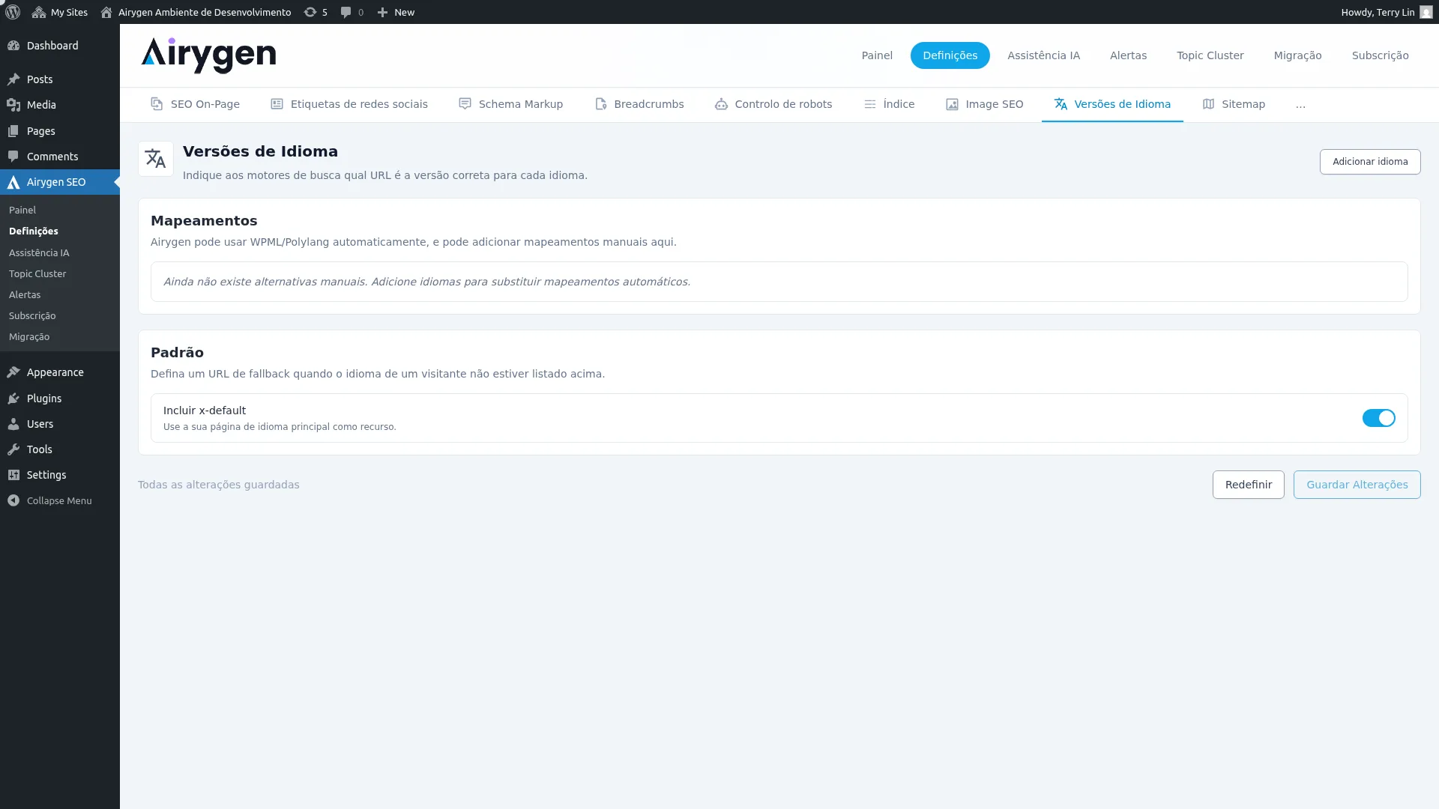Screen dimensions: 1439x809
Task: Click the Índice list icon
Action: 869,104
